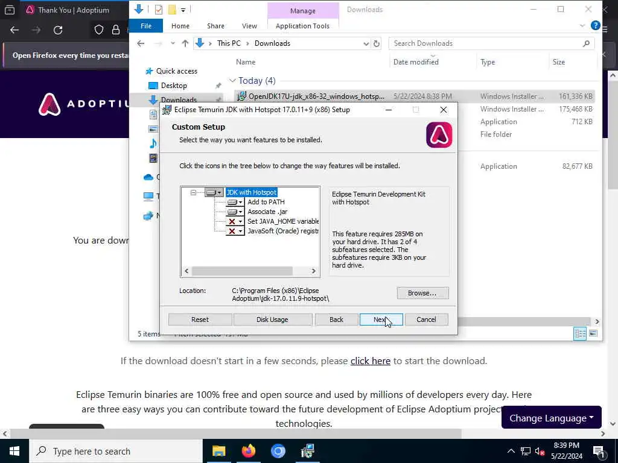Select JDK with Hotspot tree item
This screenshot has height=463, width=618.
tap(252, 192)
